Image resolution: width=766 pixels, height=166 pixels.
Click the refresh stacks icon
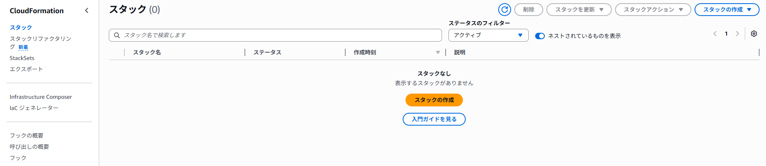click(x=505, y=10)
